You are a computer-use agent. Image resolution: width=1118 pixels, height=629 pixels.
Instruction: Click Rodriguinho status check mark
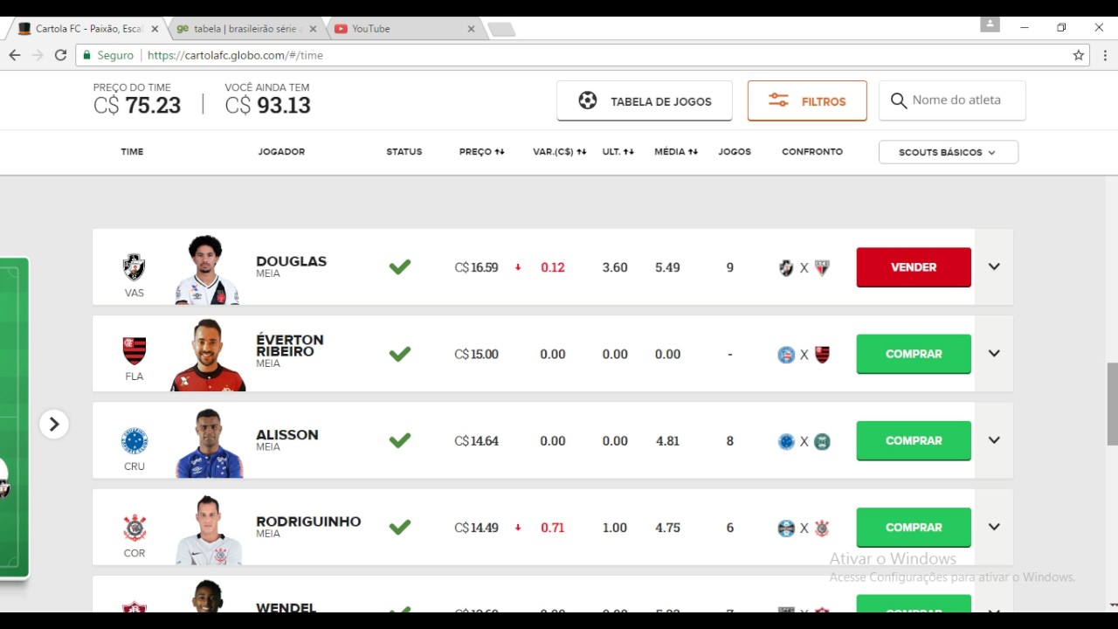pyautogui.click(x=400, y=527)
